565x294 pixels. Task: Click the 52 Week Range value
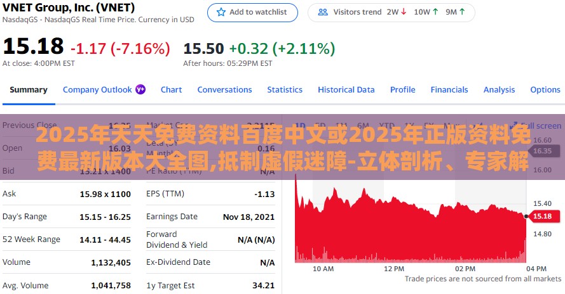[106, 240]
